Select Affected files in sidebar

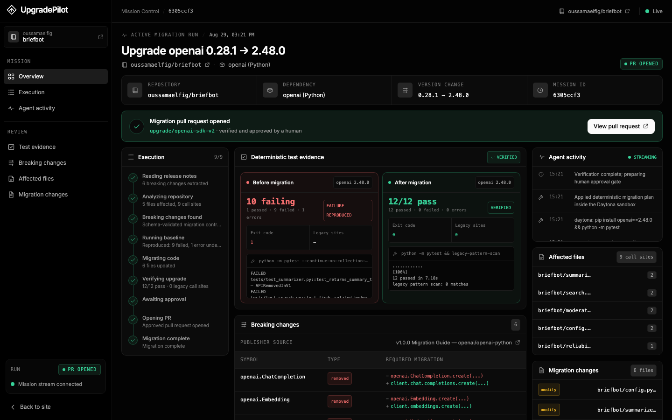[56, 179]
